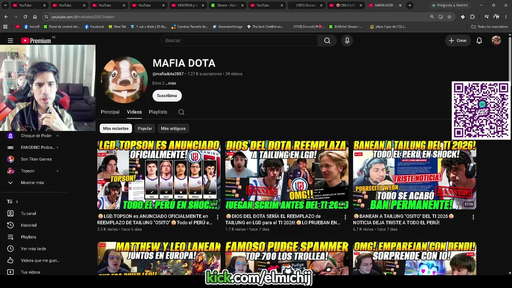Open the Facebook bookmark
Screen dimensions: 512x288
point(94,27)
